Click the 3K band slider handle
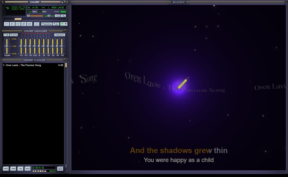Viewport: 288px width, 177px height. [x=44, y=46]
